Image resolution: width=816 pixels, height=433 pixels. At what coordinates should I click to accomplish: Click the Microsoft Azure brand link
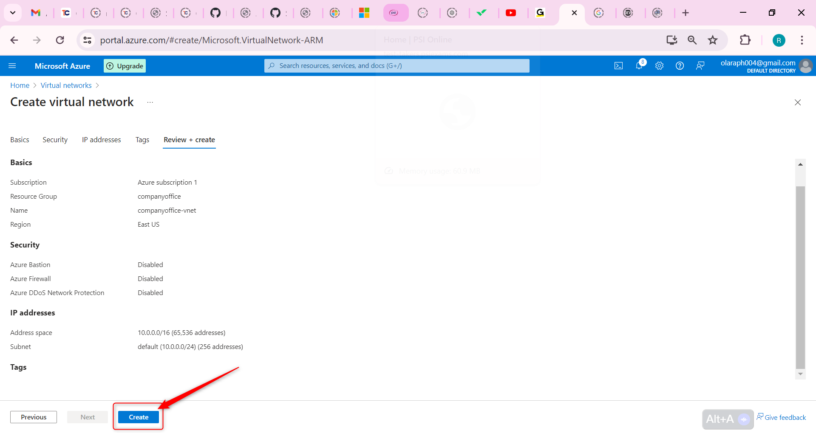62,66
